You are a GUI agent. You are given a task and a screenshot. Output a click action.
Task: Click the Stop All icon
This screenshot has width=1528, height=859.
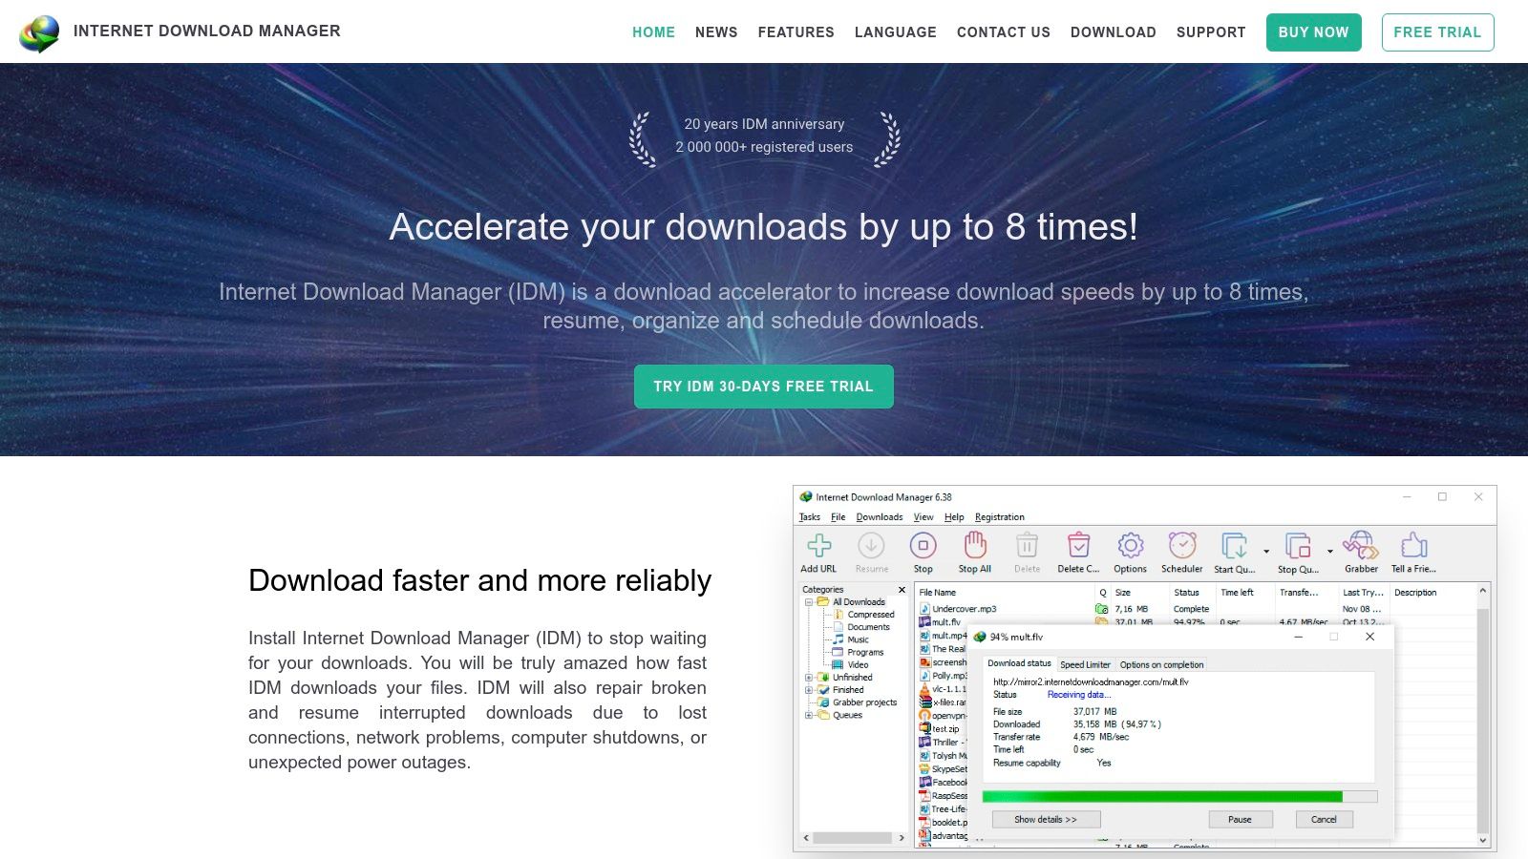coord(973,547)
